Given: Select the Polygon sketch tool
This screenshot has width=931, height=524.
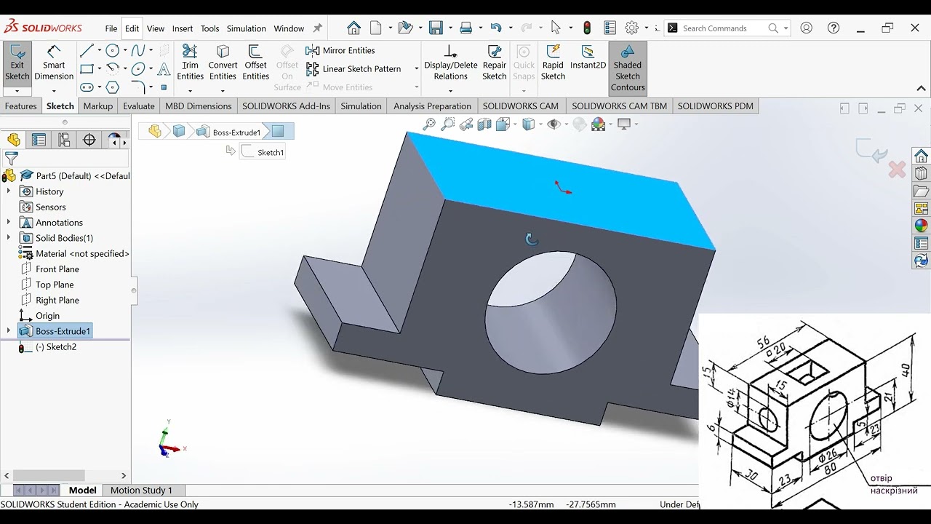Looking at the screenshot, I should coord(113,87).
